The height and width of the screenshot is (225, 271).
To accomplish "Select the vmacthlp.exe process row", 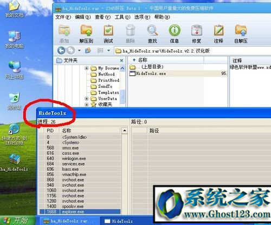I will coord(80,175).
